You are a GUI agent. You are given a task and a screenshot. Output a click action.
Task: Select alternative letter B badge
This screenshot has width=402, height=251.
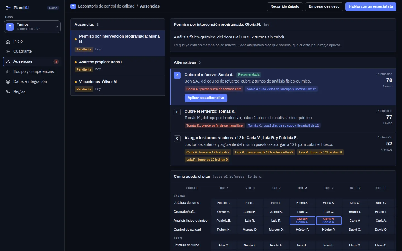(x=177, y=112)
